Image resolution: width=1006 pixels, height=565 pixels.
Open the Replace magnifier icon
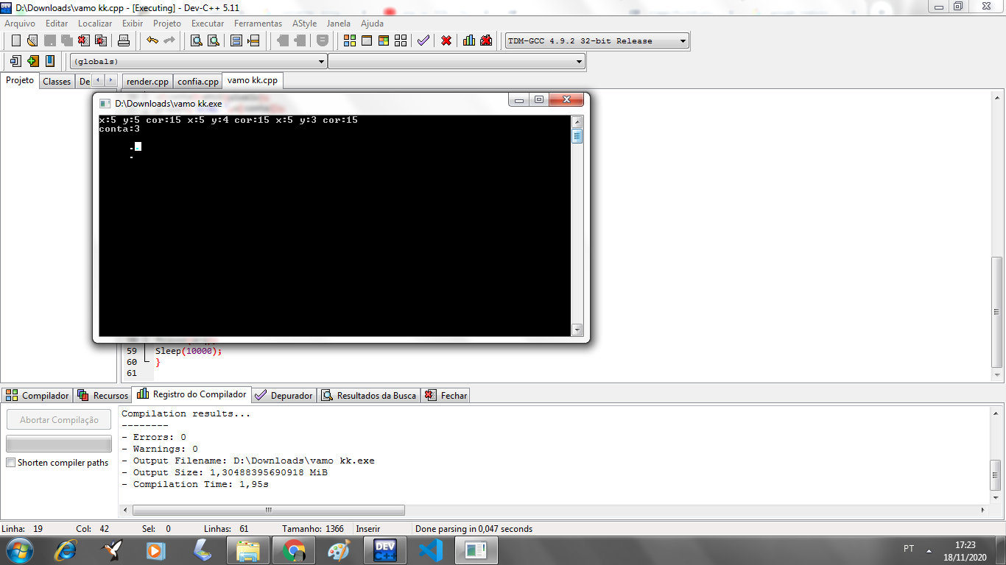coord(214,40)
